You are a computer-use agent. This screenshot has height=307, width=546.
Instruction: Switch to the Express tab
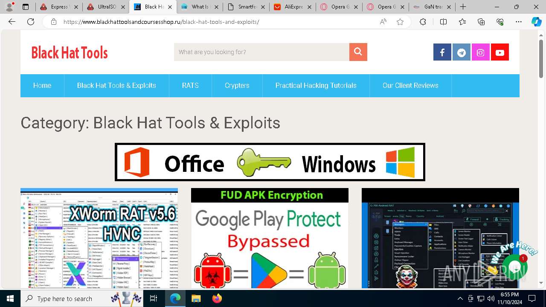tap(59, 7)
